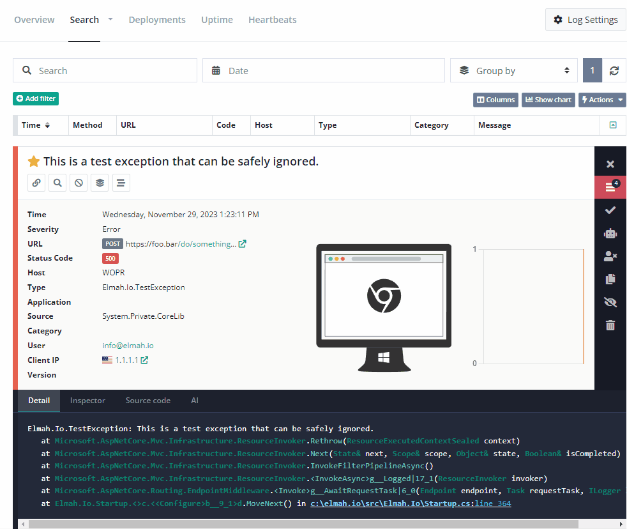Click into the Search input field
This screenshot has width=627, height=529.
pos(105,71)
